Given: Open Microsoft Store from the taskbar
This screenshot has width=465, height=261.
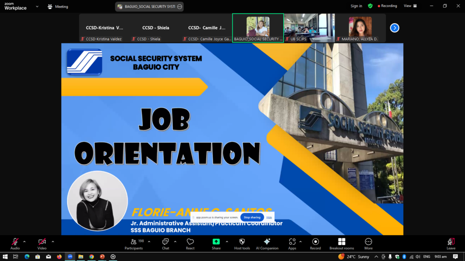Looking at the screenshot, I should (38, 256).
